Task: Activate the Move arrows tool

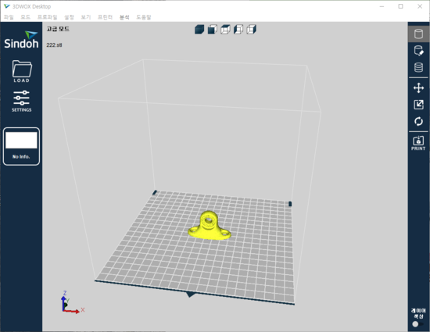Action: [x=418, y=88]
